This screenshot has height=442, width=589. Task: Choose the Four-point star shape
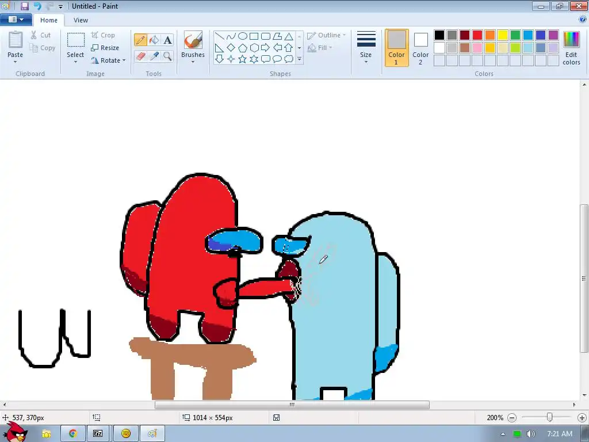pyautogui.click(x=231, y=59)
